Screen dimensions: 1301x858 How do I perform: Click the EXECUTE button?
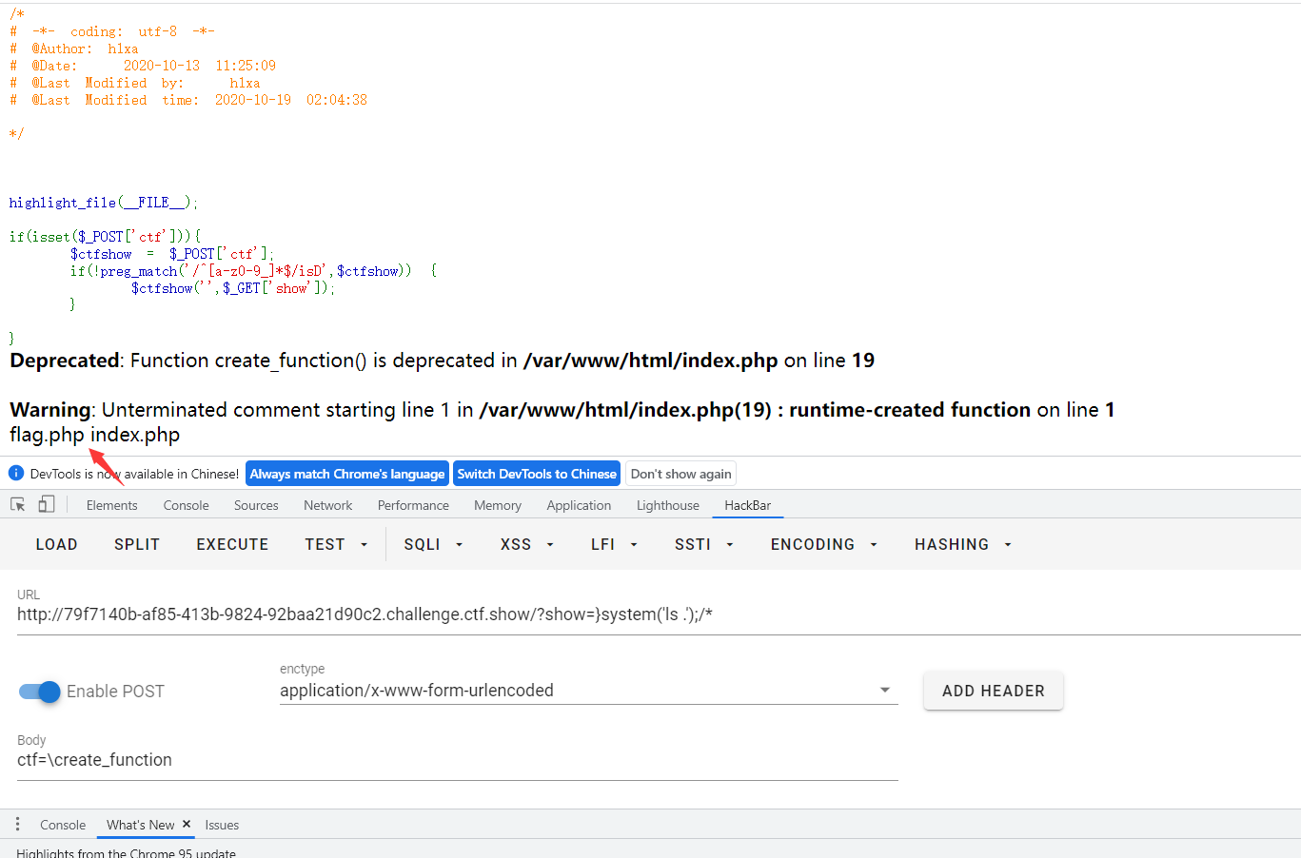click(232, 544)
